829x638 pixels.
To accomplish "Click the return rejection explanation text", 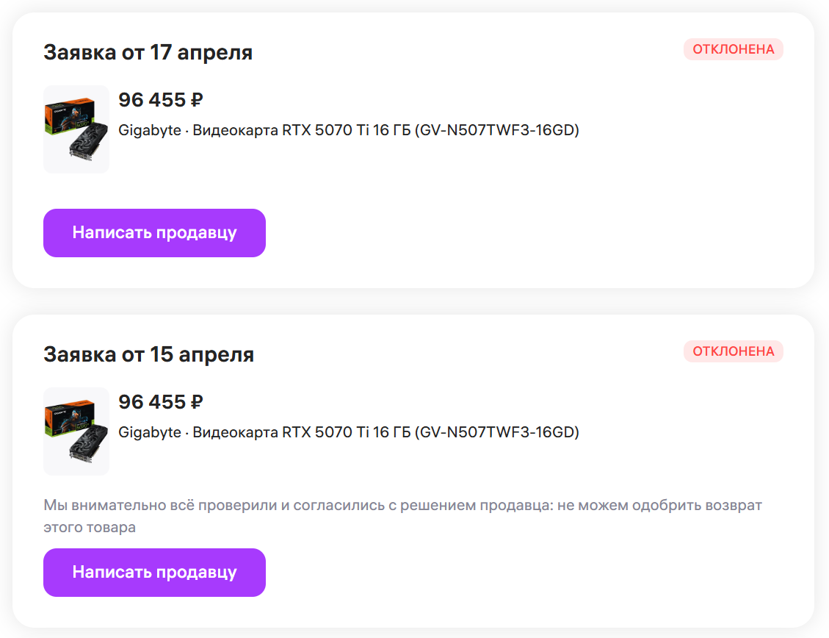I will click(x=402, y=506).
